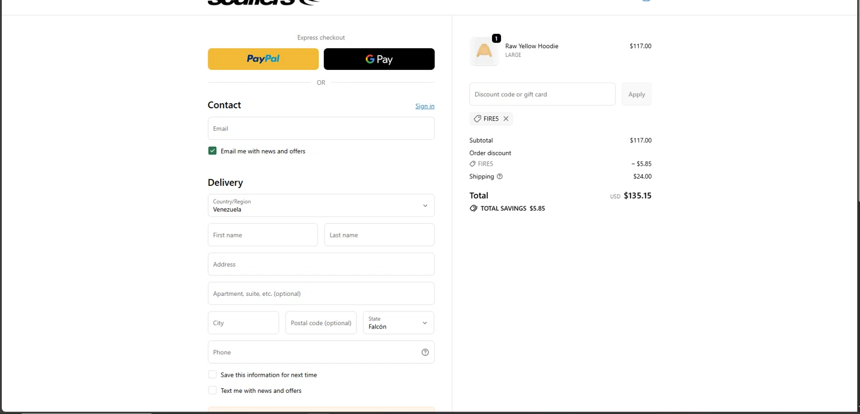The width and height of the screenshot is (860, 414).
Task: Click the Last name field
Action: (x=379, y=235)
